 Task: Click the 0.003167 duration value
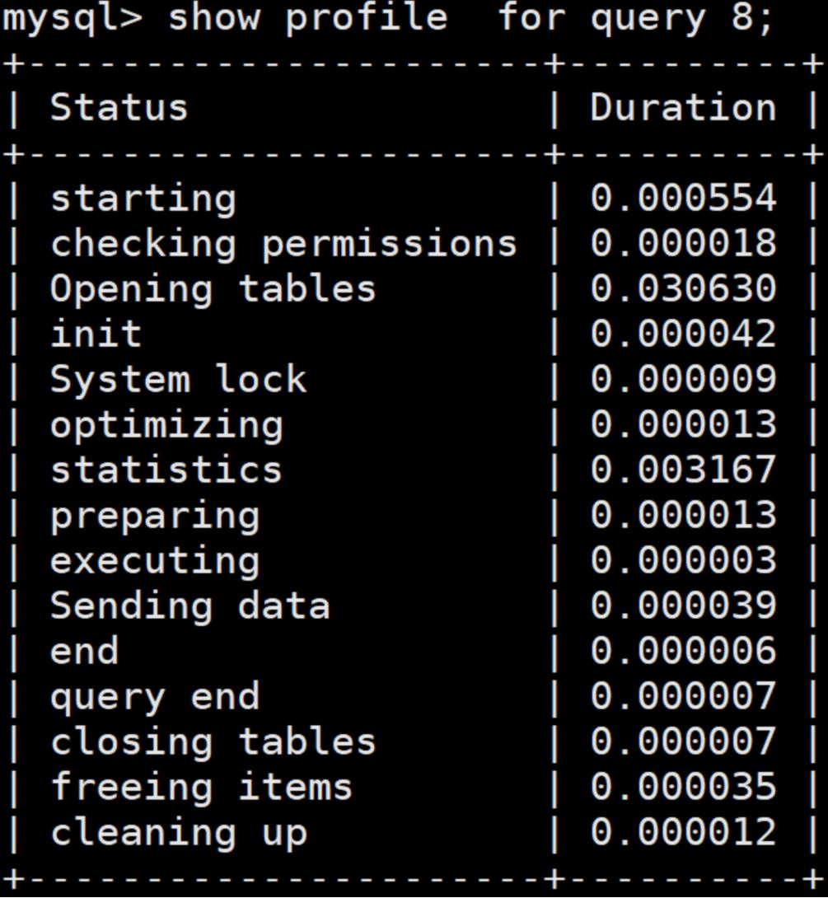coord(683,470)
